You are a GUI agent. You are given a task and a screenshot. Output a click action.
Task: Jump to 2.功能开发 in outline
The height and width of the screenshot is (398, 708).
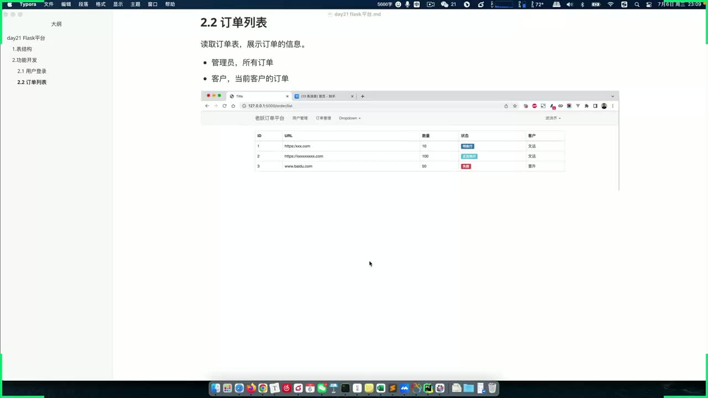point(24,60)
